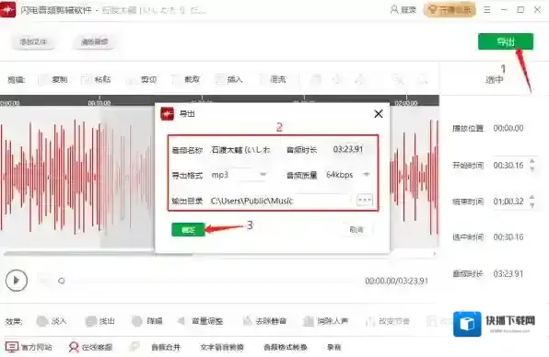Image resolution: width=549 pixels, height=357 pixels.
Task: Click the 选中时间 value 00:30.16
Action: tap(508, 237)
